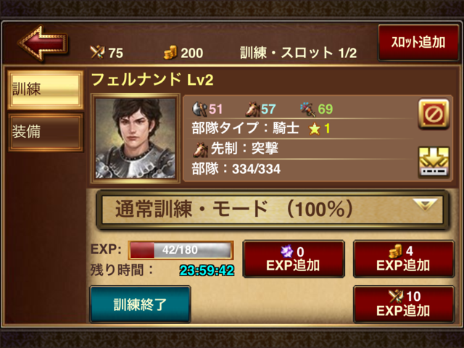
Task: Tap the axe attack stat icon
Action: [199, 109]
